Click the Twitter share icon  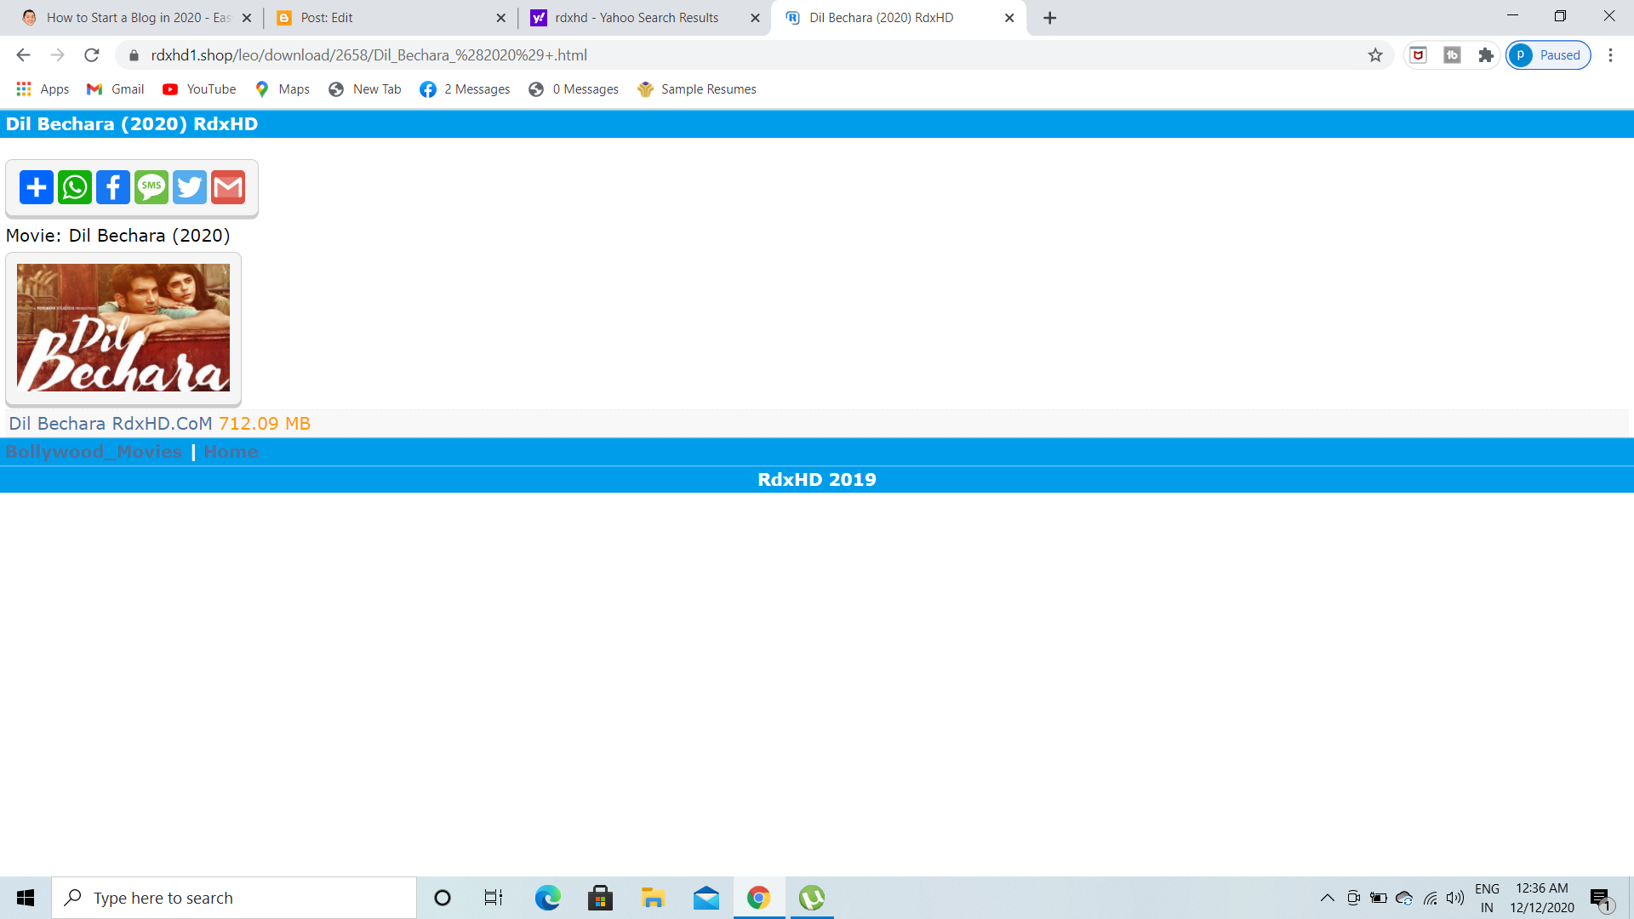(190, 187)
